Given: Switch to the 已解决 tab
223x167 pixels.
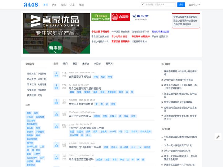Looking at the screenshot, I should tap(109, 64).
